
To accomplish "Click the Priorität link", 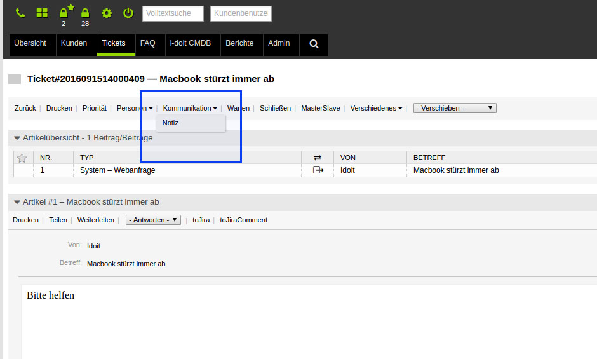I will 95,108.
